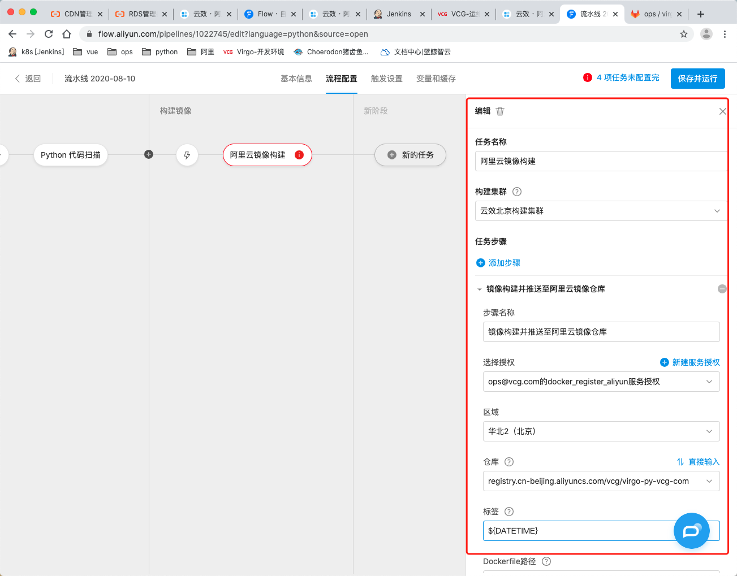Switch to the 触发设置 tab
Image resolution: width=737 pixels, height=576 pixels.
click(387, 79)
